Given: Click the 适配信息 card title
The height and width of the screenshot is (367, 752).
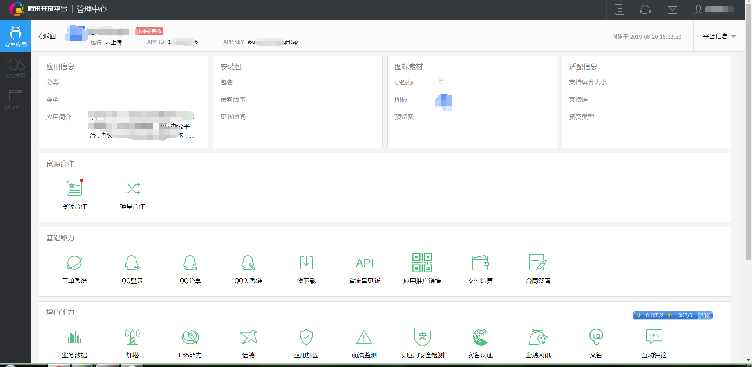Looking at the screenshot, I should tap(583, 67).
